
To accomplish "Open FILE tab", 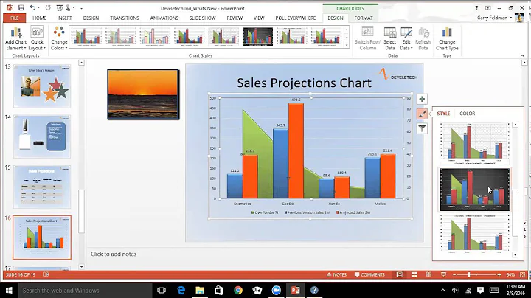I will click(x=14, y=18).
